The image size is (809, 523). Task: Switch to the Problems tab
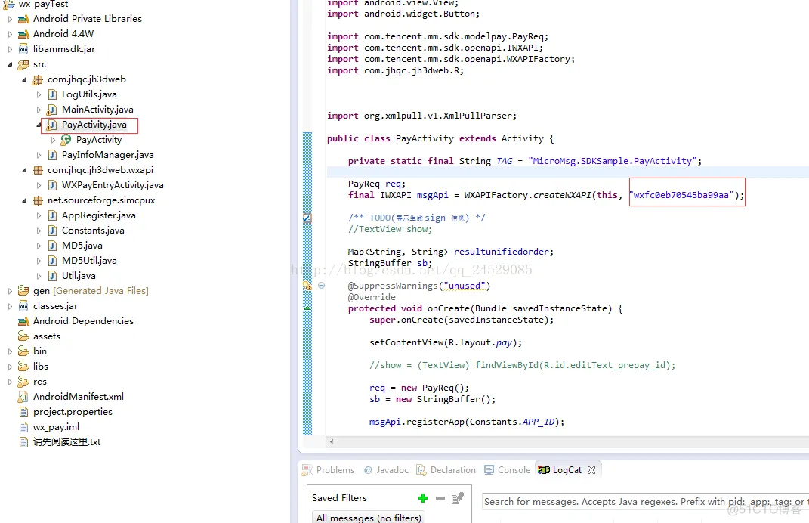(328, 470)
